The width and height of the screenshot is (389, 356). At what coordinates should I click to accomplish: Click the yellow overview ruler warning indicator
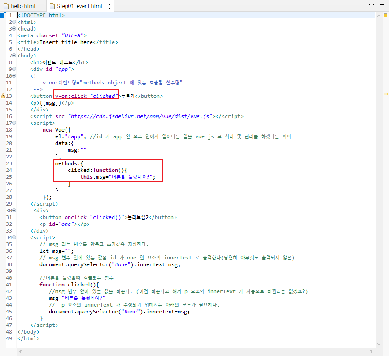click(385, 94)
